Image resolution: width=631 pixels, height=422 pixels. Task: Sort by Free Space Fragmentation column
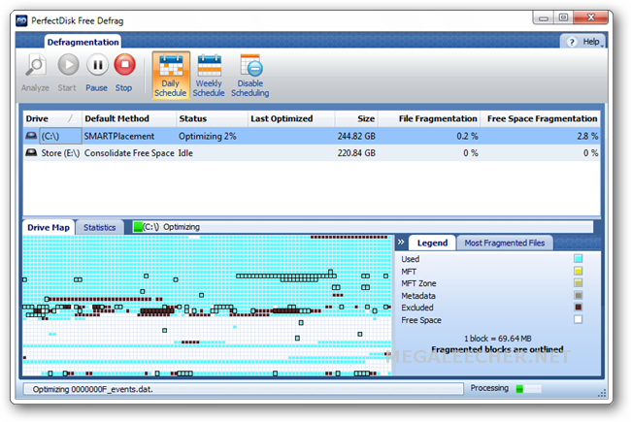540,118
